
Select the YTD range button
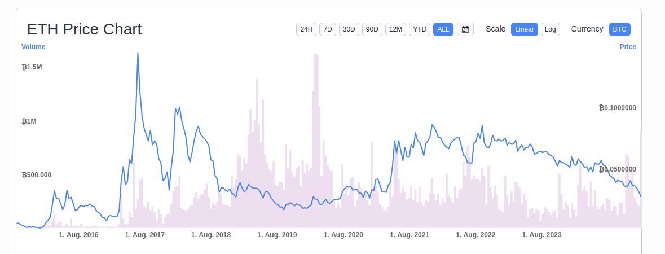coord(420,29)
